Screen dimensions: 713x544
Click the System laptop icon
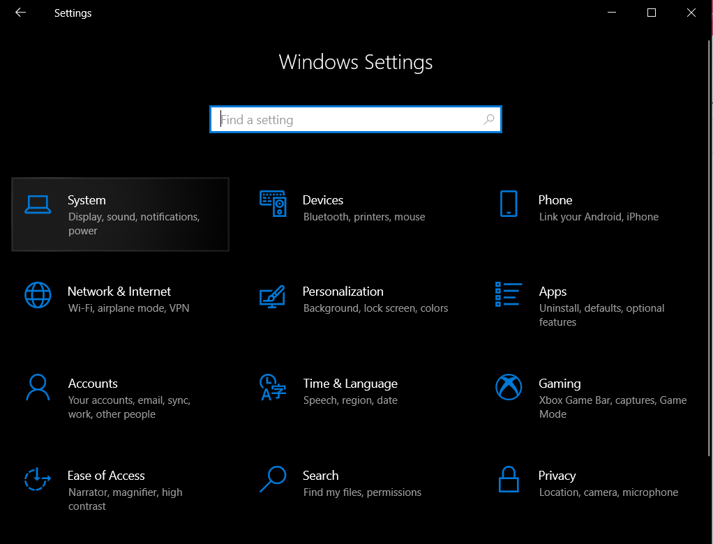click(38, 204)
